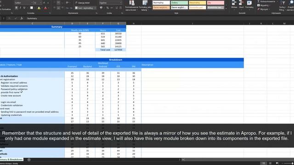Open the font size 12 dropdown
Image resolution: width=294 pixels, height=165 pixels.
41,3
